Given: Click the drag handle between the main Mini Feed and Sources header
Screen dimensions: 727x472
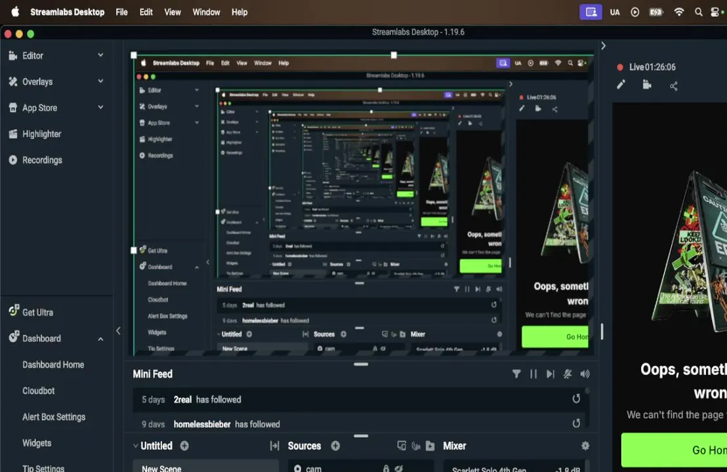Looking at the screenshot, I should click(361, 436).
